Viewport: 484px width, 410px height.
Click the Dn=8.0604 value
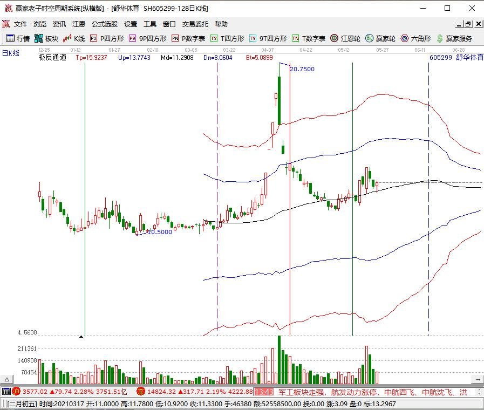point(218,57)
